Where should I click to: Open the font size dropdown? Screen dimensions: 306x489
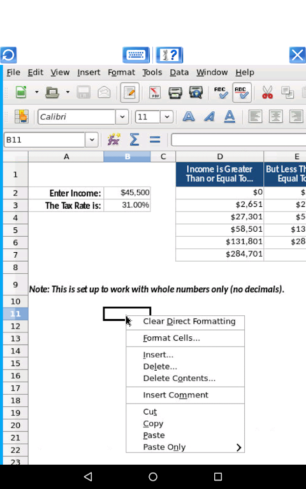click(167, 117)
